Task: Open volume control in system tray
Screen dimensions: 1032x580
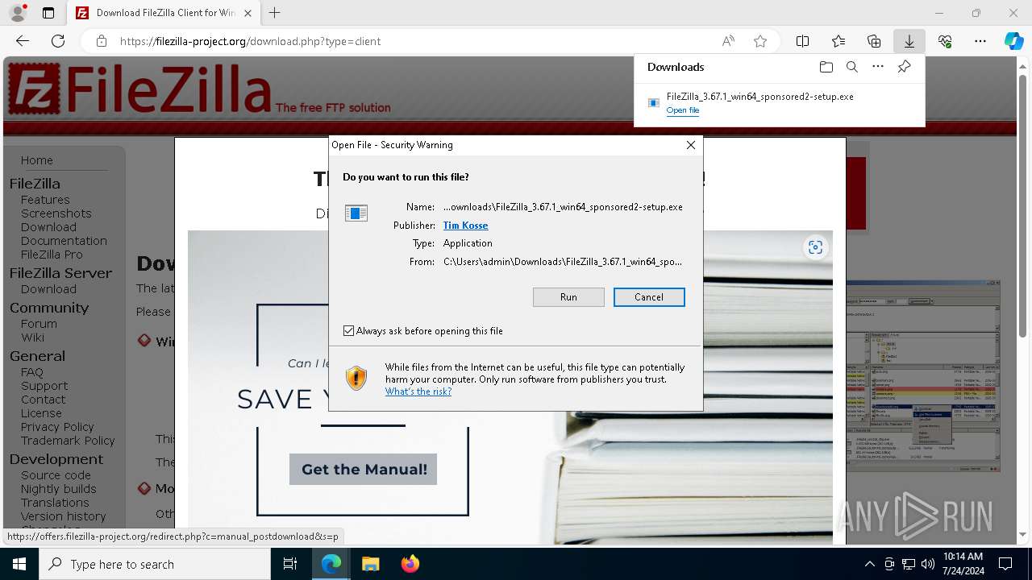Action: tap(928, 564)
